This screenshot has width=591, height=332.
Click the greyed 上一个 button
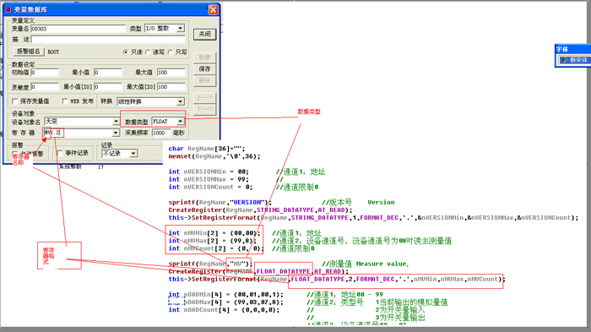pyautogui.click(x=204, y=98)
